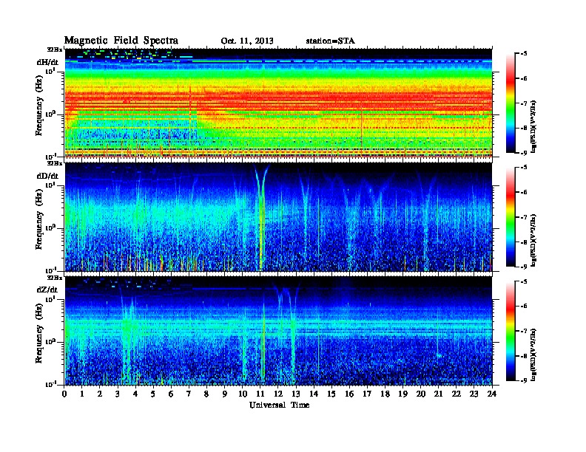Viewport: 586px width, 452px height.
Task: Click hour "6" on the time axis
Action: 171,394
